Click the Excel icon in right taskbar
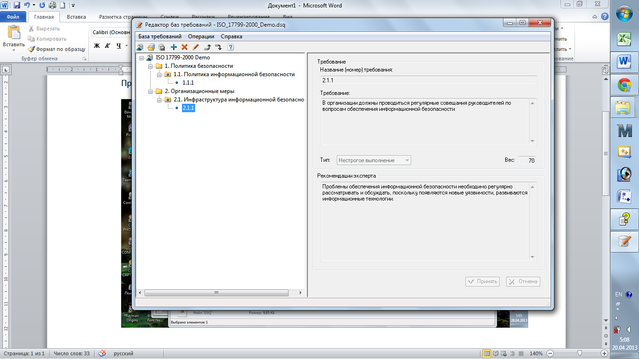The height and width of the screenshot is (359, 639). (x=624, y=39)
